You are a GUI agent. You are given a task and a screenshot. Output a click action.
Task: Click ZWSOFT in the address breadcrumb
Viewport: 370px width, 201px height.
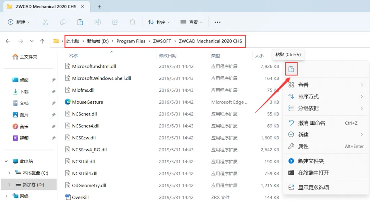tap(162, 41)
